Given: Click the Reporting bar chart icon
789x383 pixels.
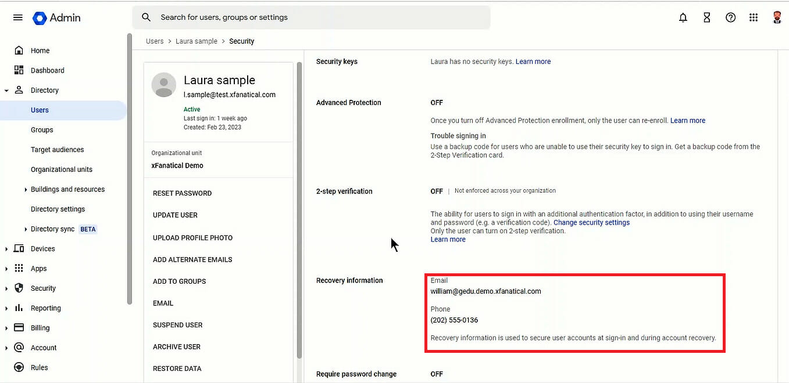Looking at the screenshot, I should (x=19, y=308).
